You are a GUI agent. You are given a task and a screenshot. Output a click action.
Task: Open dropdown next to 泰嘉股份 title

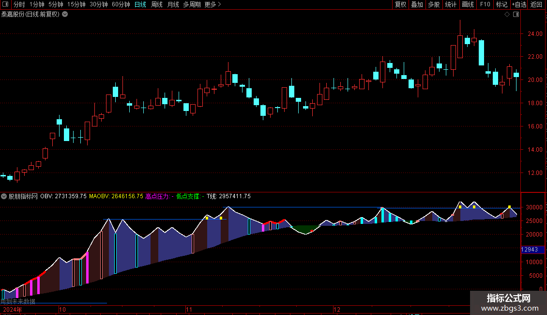coord(65,15)
